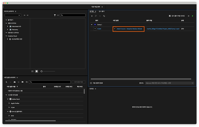The height and width of the screenshot is (127, 199).
Task: Click the queue panel horizontal scrollbar
Action: coord(141,79)
